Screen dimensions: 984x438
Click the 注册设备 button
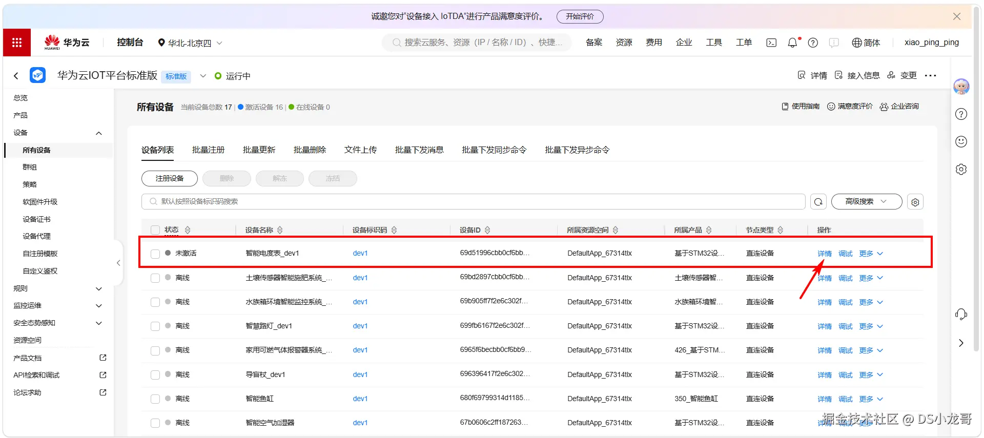[170, 178]
